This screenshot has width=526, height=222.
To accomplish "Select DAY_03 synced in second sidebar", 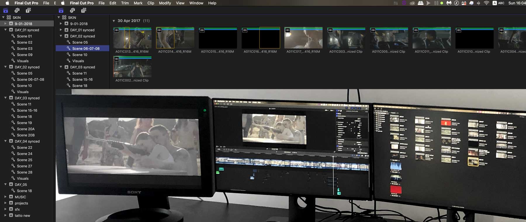I will click(82, 67).
